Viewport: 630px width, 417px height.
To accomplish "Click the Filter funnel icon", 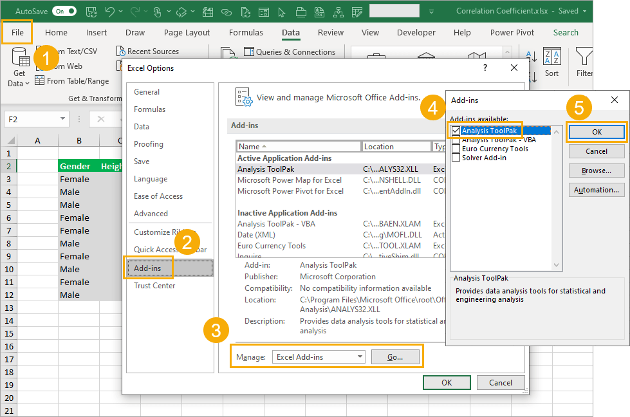I will click(584, 56).
